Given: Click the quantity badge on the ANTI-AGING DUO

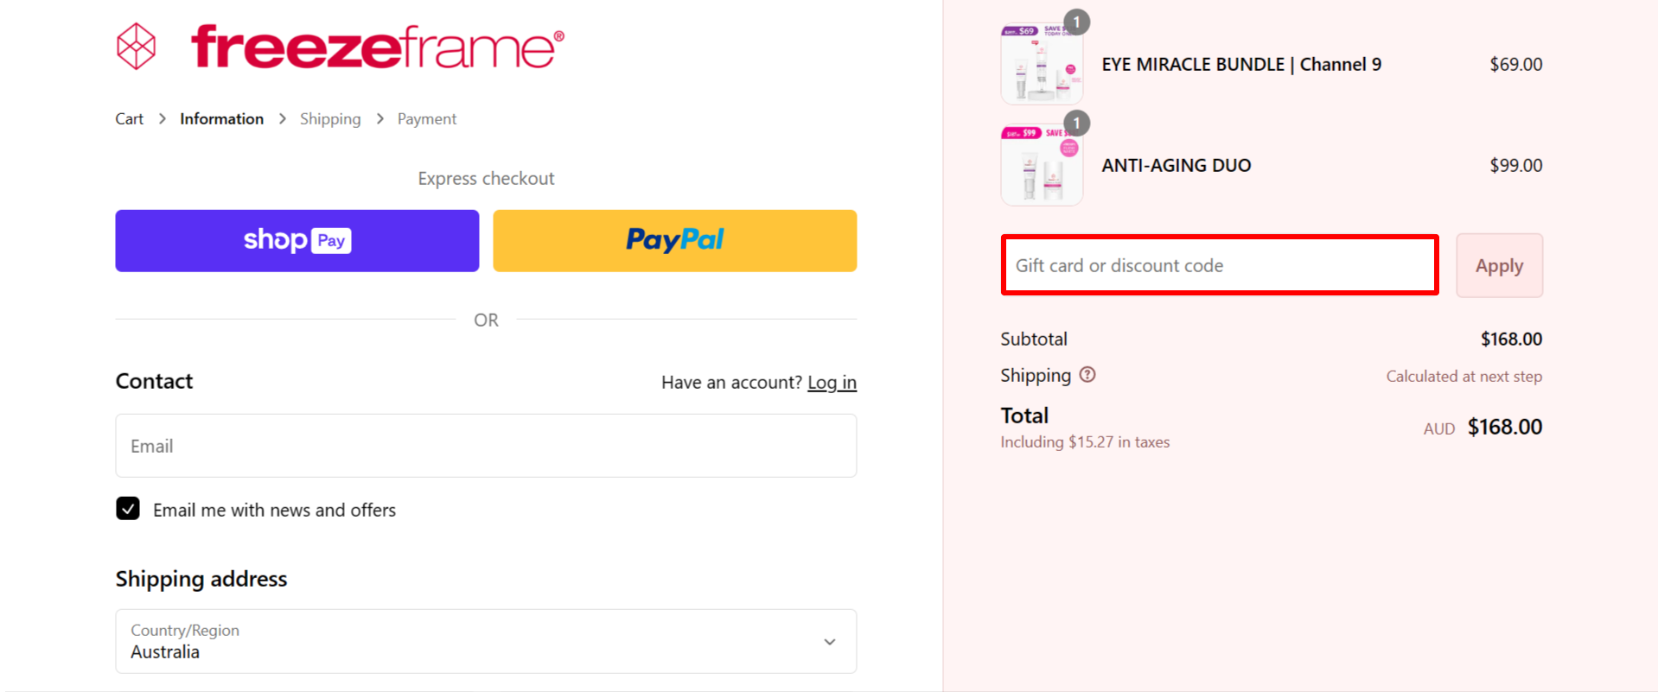Looking at the screenshot, I should [x=1076, y=123].
